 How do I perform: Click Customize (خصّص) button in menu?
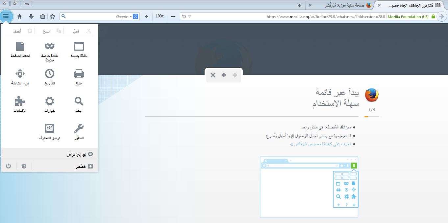(65, 166)
